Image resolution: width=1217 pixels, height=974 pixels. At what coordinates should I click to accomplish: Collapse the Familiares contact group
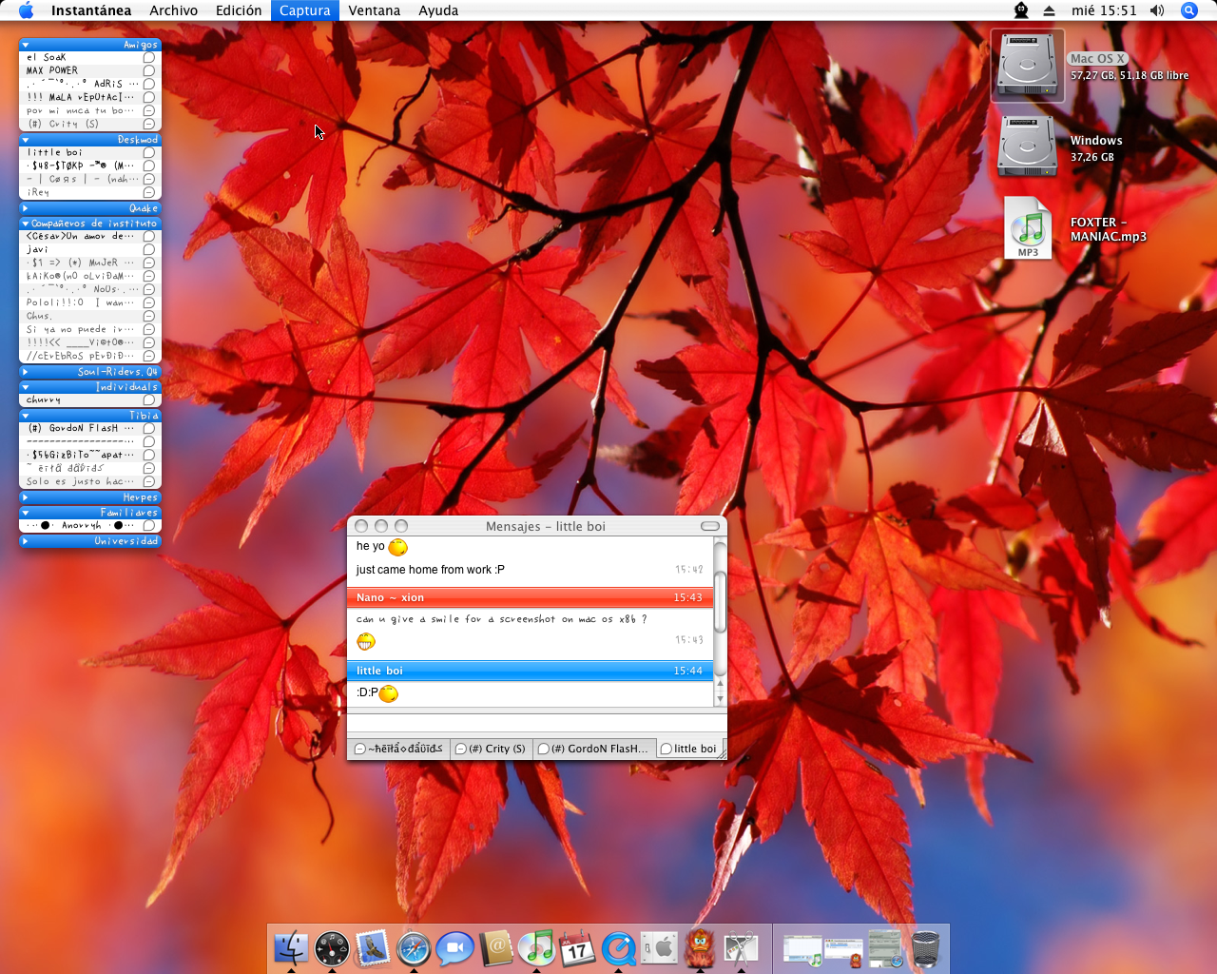[x=26, y=513]
